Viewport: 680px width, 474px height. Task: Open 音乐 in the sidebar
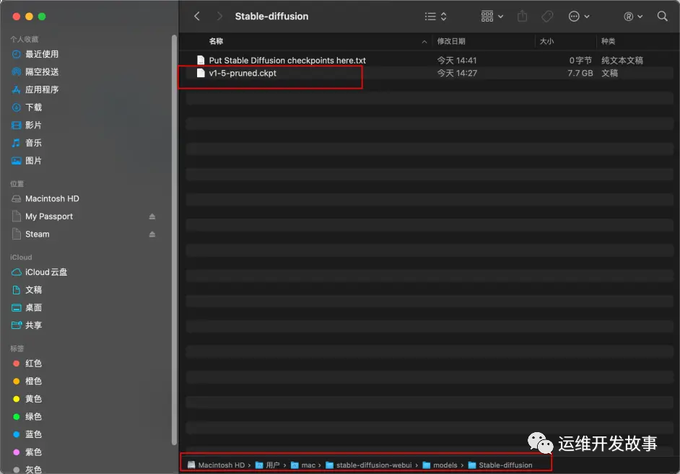33,143
